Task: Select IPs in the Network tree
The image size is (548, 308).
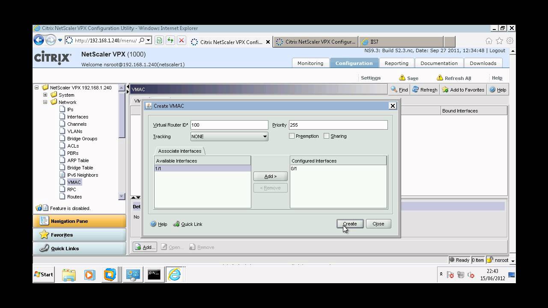Action: [x=70, y=110]
